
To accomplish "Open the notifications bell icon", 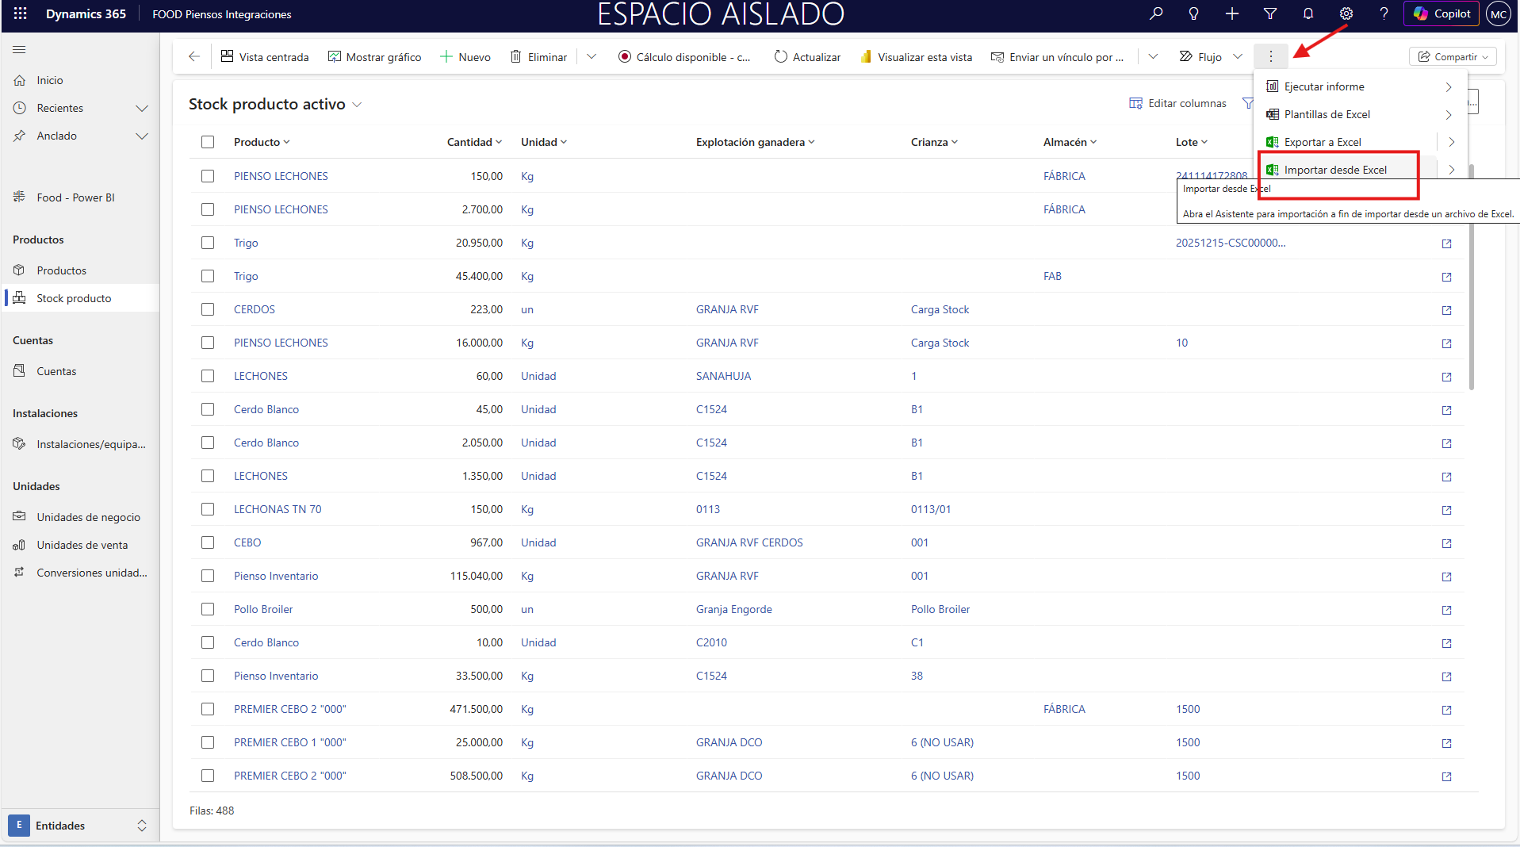I will click(1308, 13).
